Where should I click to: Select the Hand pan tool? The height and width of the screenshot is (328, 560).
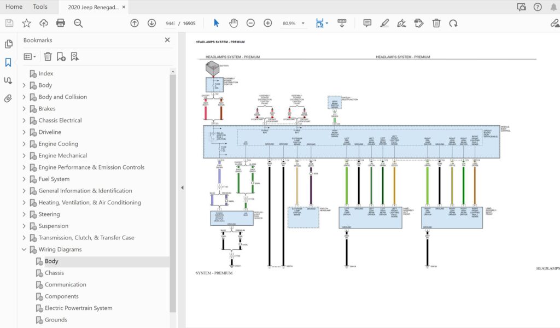234,23
